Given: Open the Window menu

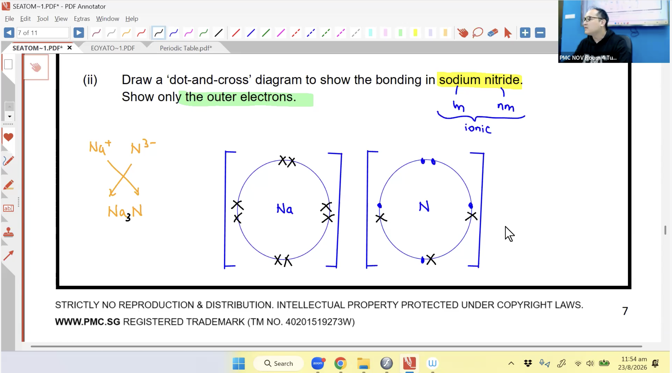Looking at the screenshot, I should [x=107, y=19].
